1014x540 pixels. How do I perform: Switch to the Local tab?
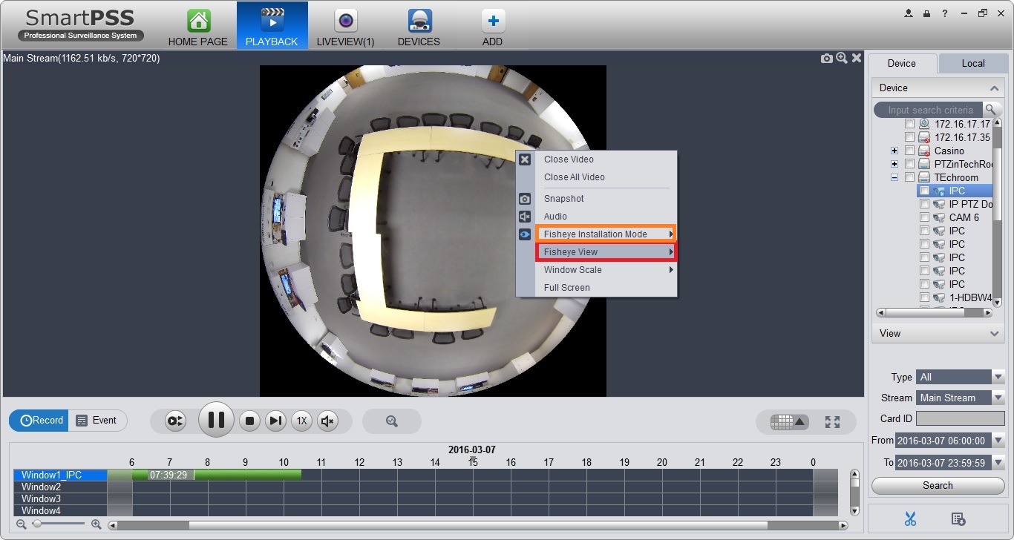click(972, 64)
